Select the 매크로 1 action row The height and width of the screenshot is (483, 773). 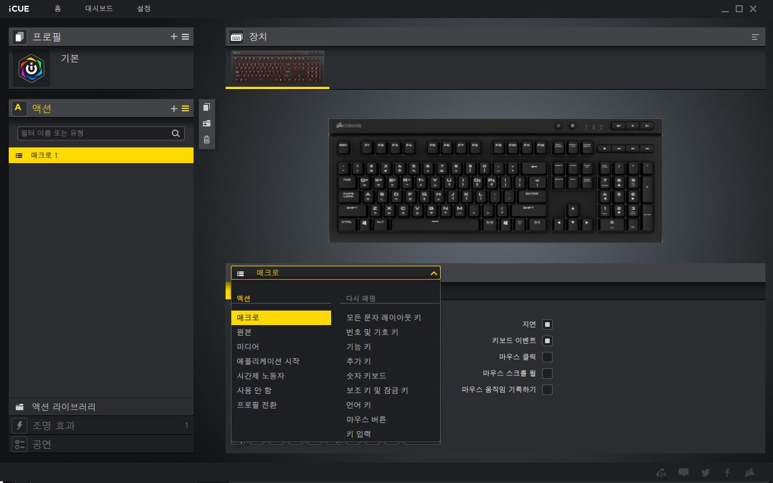click(101, 156)
